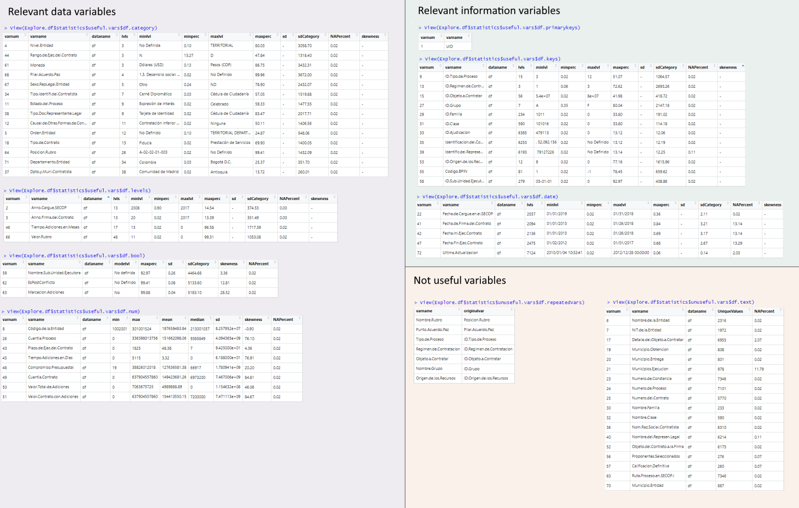The height and width of the screenshot is (508, 799).
Task: Select the Cuantia.Proceso cell
Action: (x=42, y=339)
